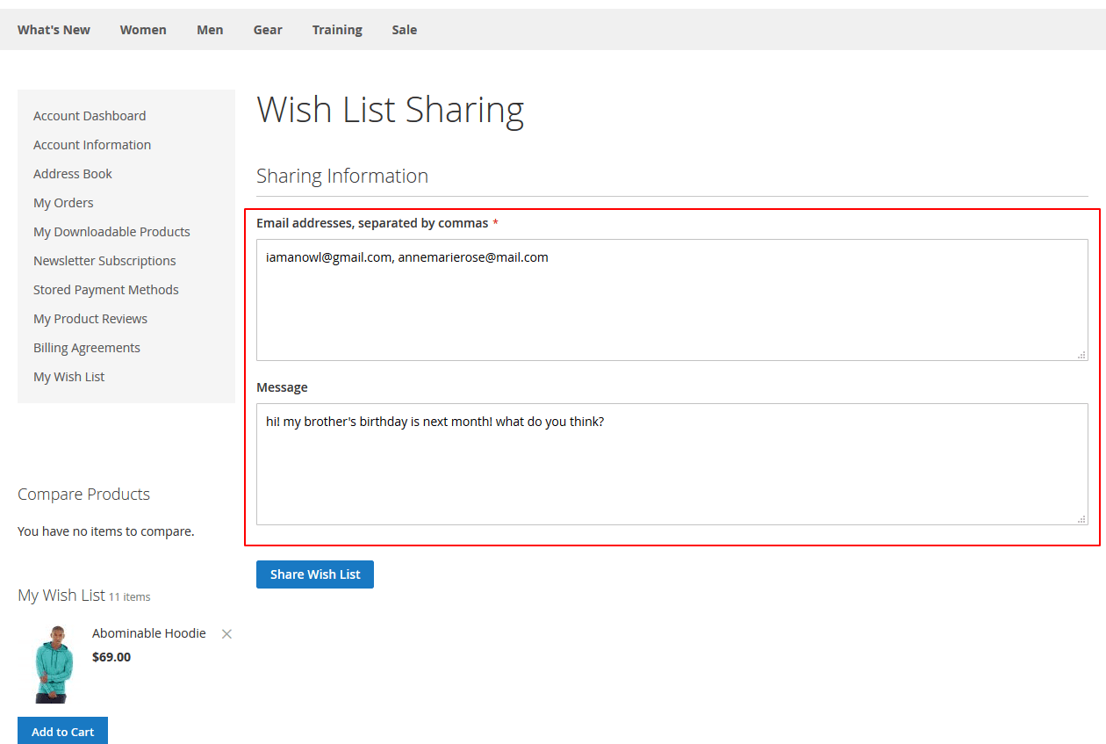The height and width of the screenshot is (744, 1106).
Task: Open My Wish List page
Action: pos(68,376)
